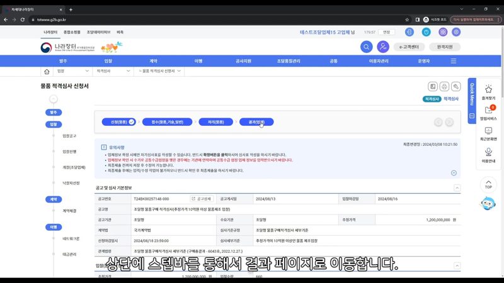
Task: Open a new browser tab
Action: pos(71,9)
